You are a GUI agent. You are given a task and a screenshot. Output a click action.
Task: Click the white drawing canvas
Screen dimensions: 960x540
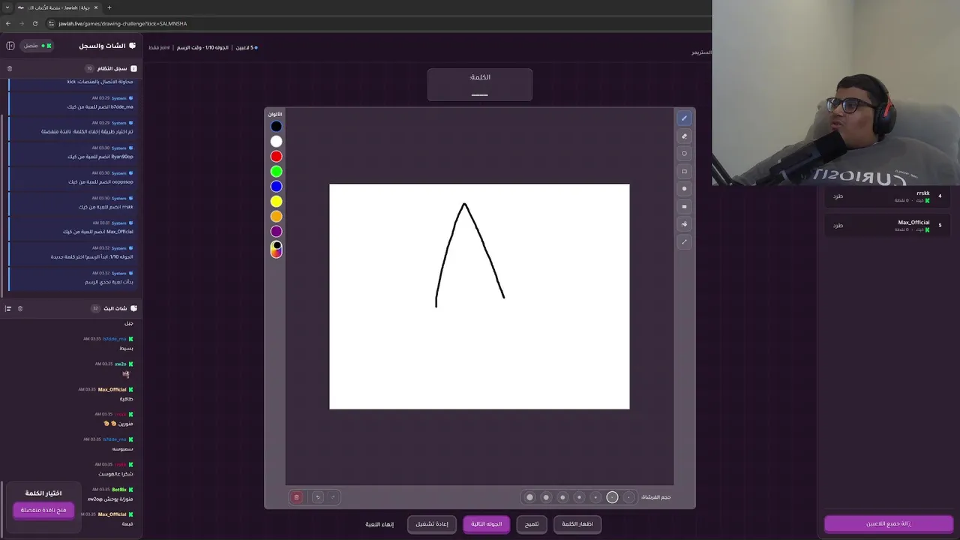pyautogui.click(x=479, y=296)
